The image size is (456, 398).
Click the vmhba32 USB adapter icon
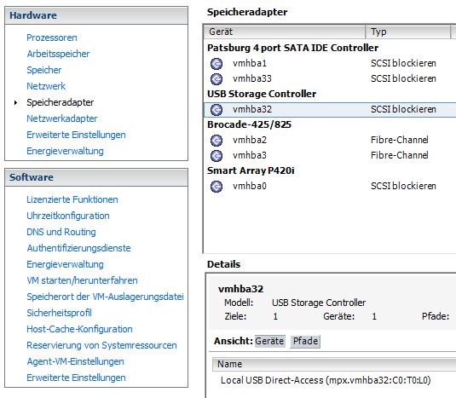(216, 110)
